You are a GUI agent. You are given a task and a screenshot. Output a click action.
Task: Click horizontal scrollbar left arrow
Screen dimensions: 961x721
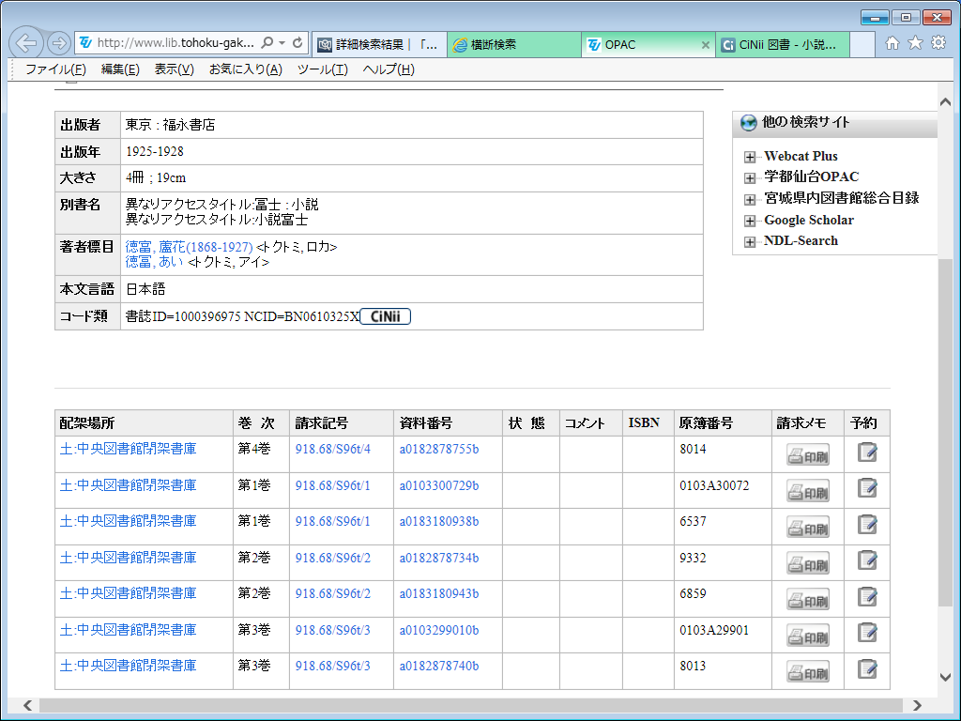click(x=27, y=705)
